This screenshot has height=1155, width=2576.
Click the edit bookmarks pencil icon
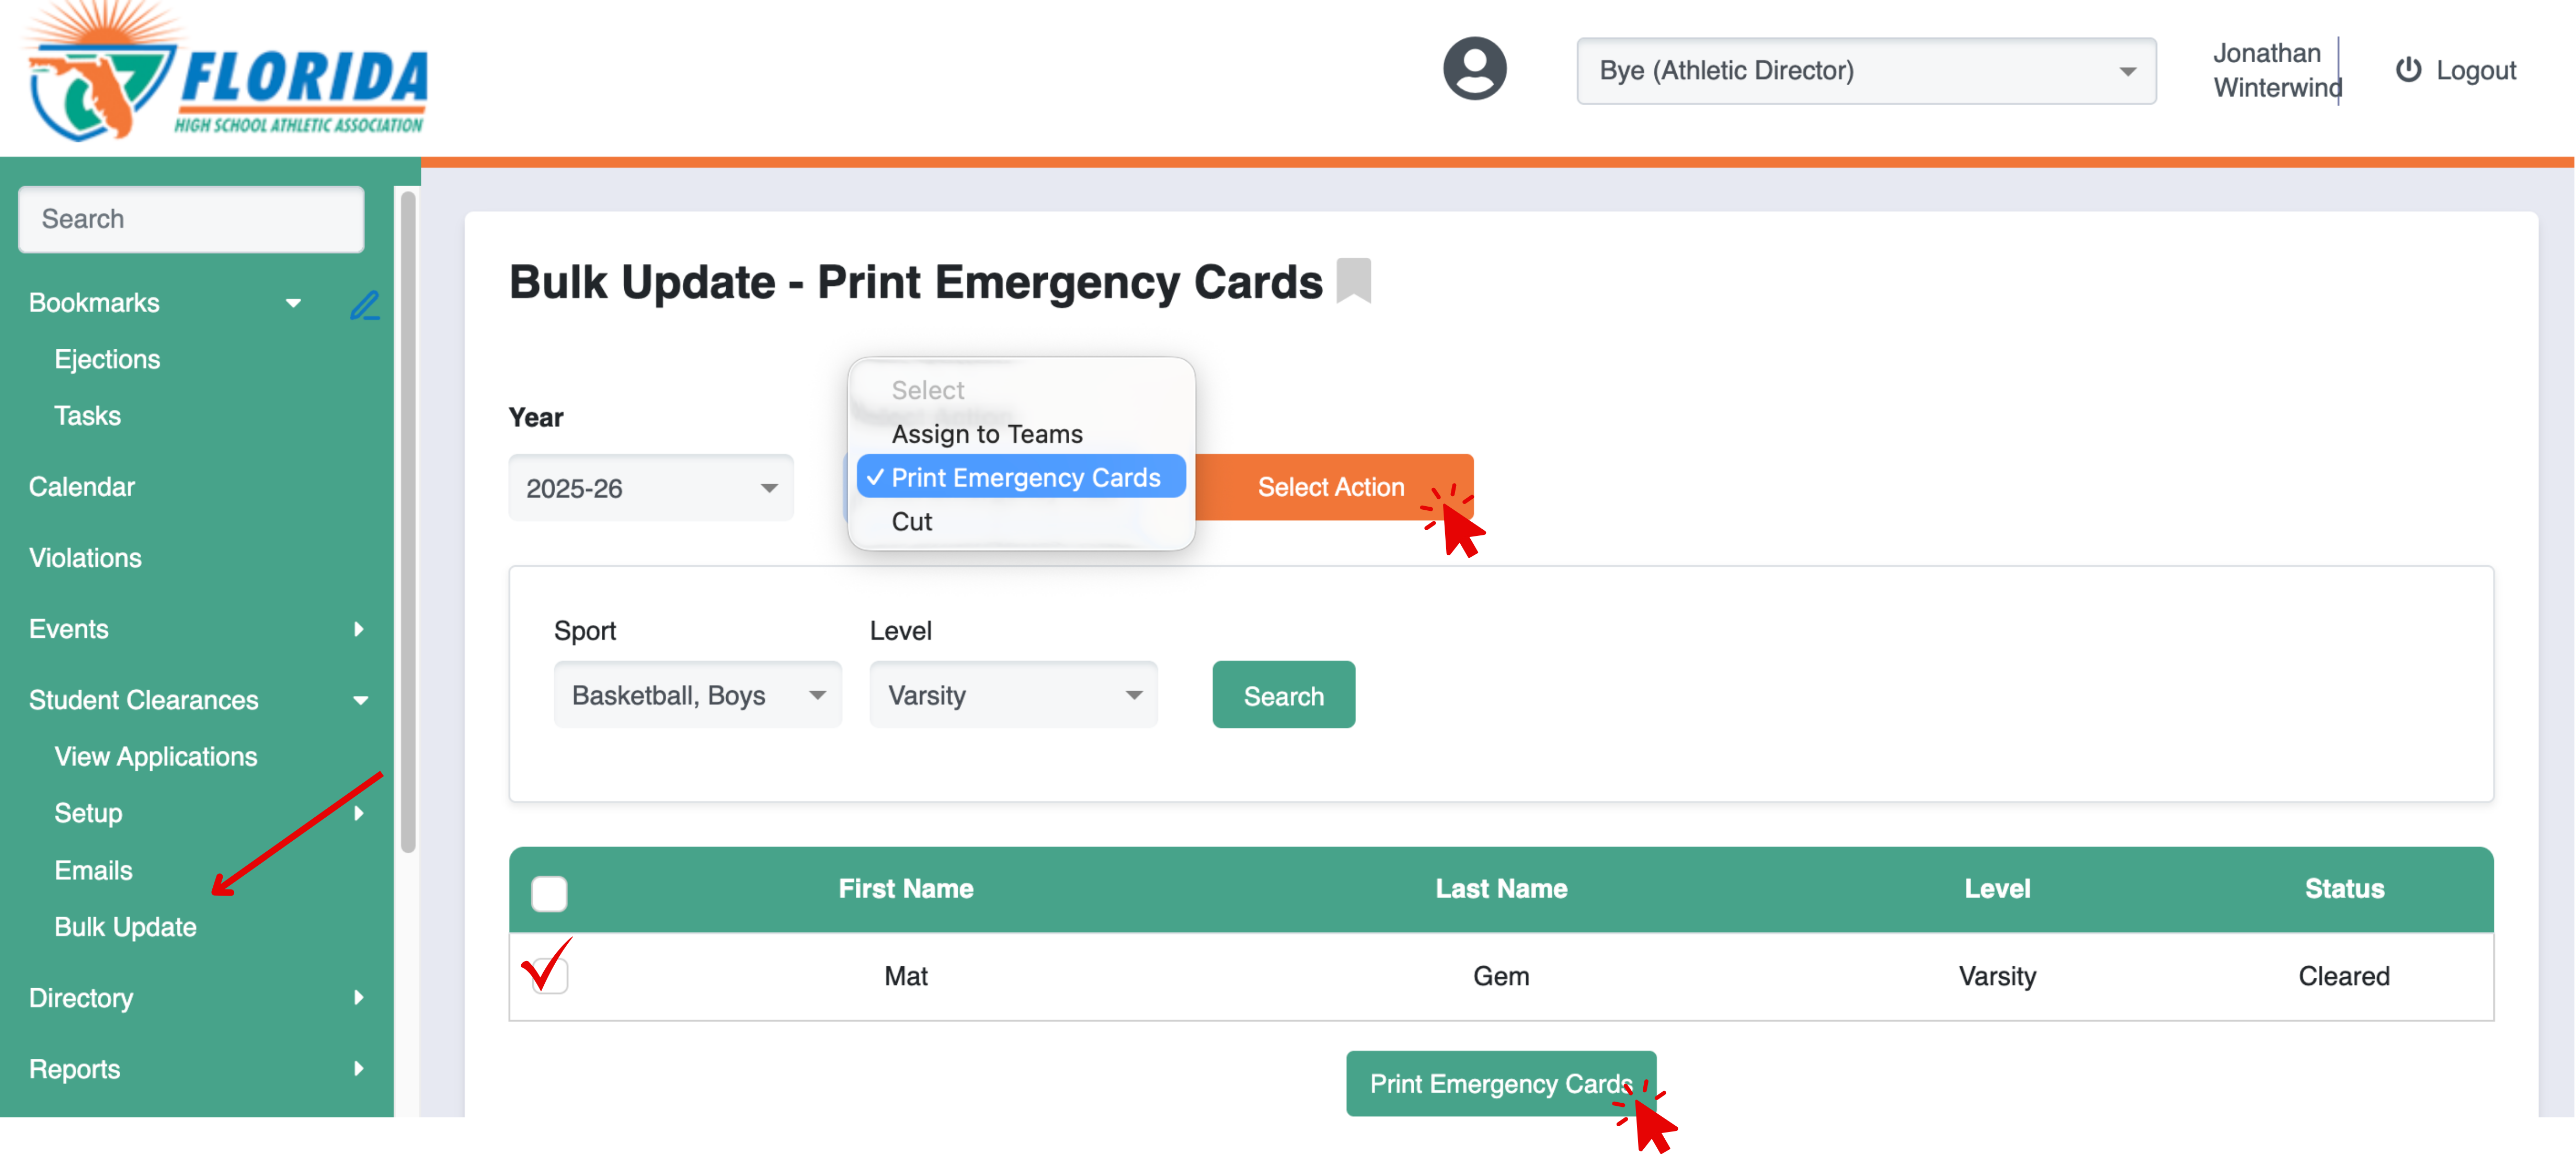(365, 304)
